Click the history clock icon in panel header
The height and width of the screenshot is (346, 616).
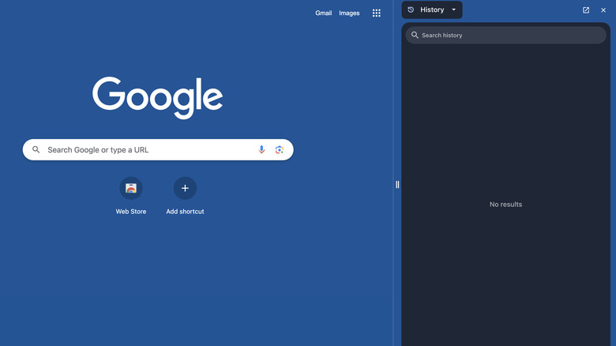(411, 9)
